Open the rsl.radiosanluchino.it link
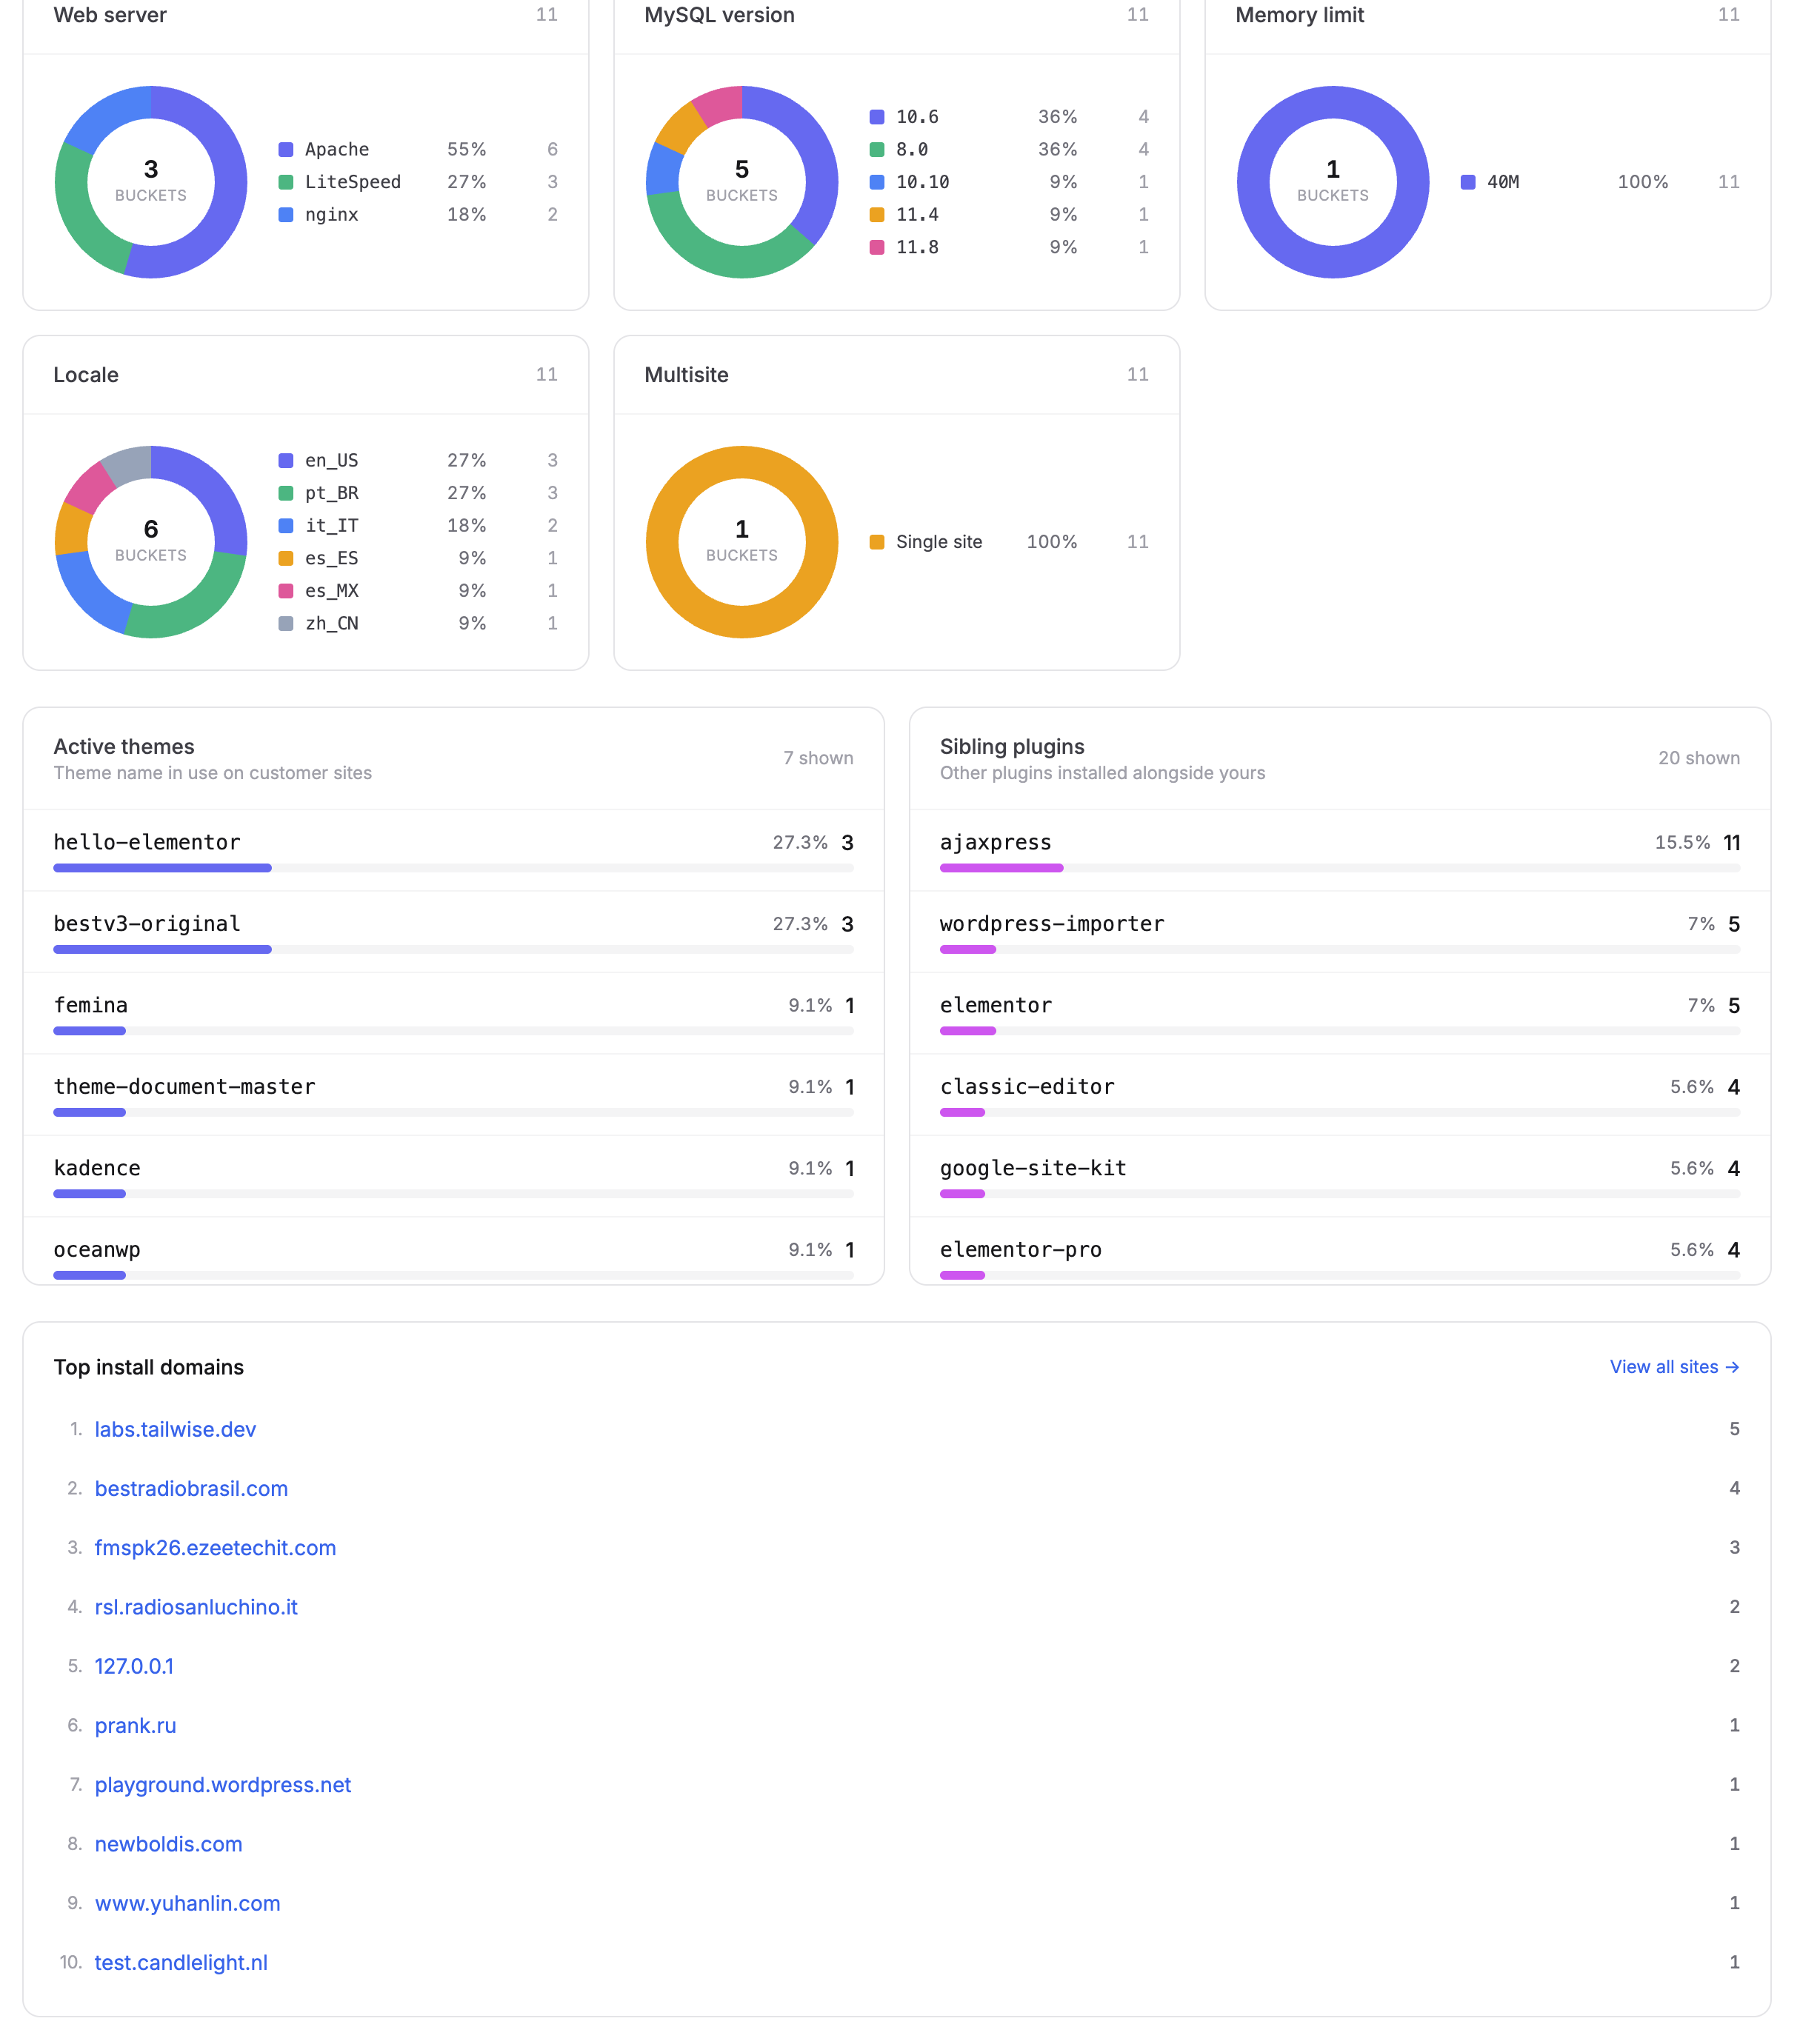1800x2044 pixels. (x=196, y=1607)
